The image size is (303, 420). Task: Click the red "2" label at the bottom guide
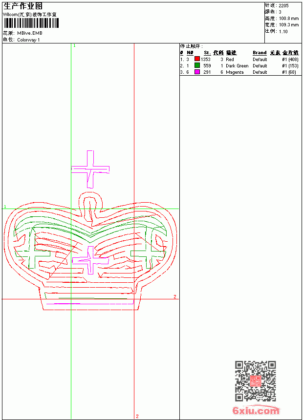click(137, 416)
